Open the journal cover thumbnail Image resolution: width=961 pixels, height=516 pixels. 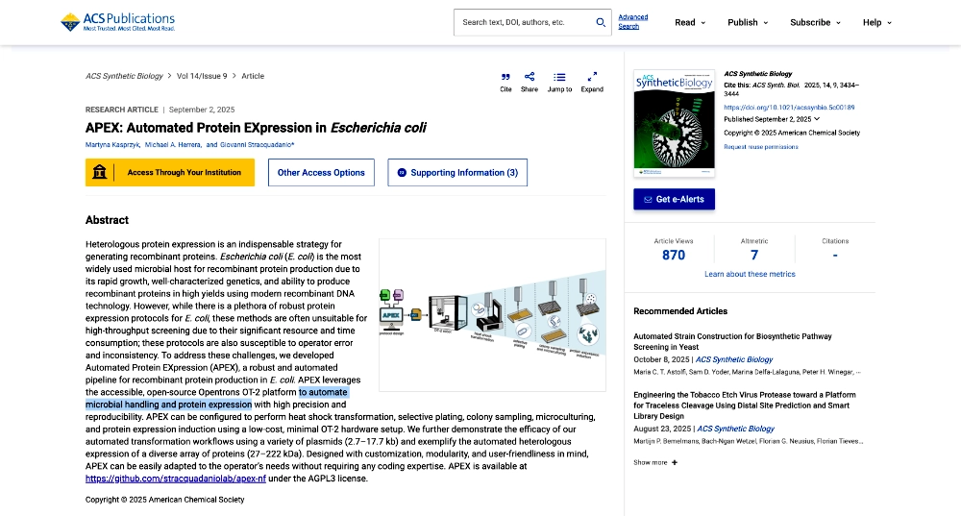tap(674, 122)
